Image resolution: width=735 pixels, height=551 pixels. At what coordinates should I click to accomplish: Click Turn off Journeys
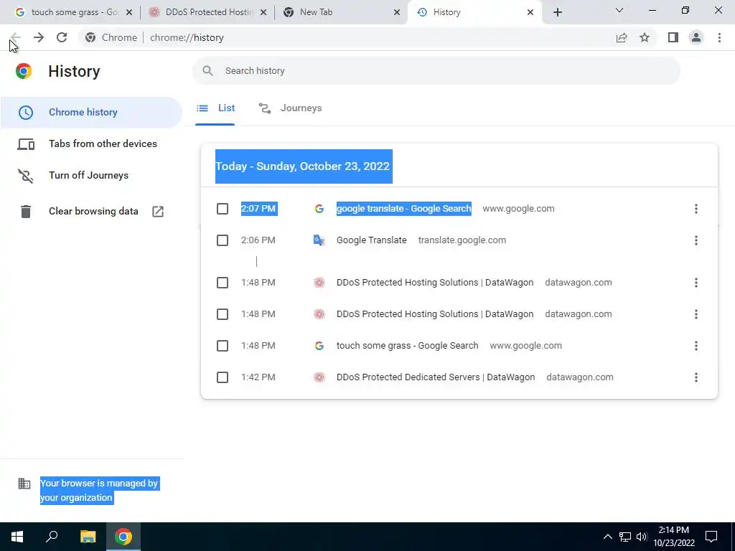(x=91, y=175)
